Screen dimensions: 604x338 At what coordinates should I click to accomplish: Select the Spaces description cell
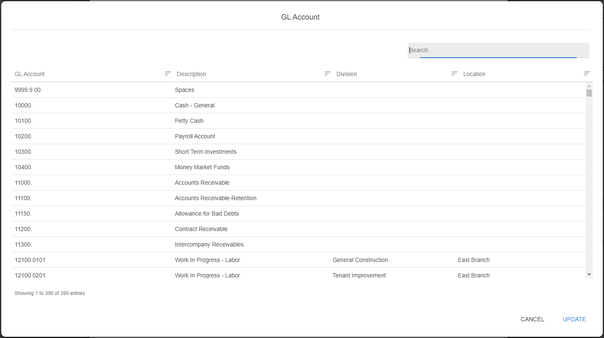[x=185, y=90]
